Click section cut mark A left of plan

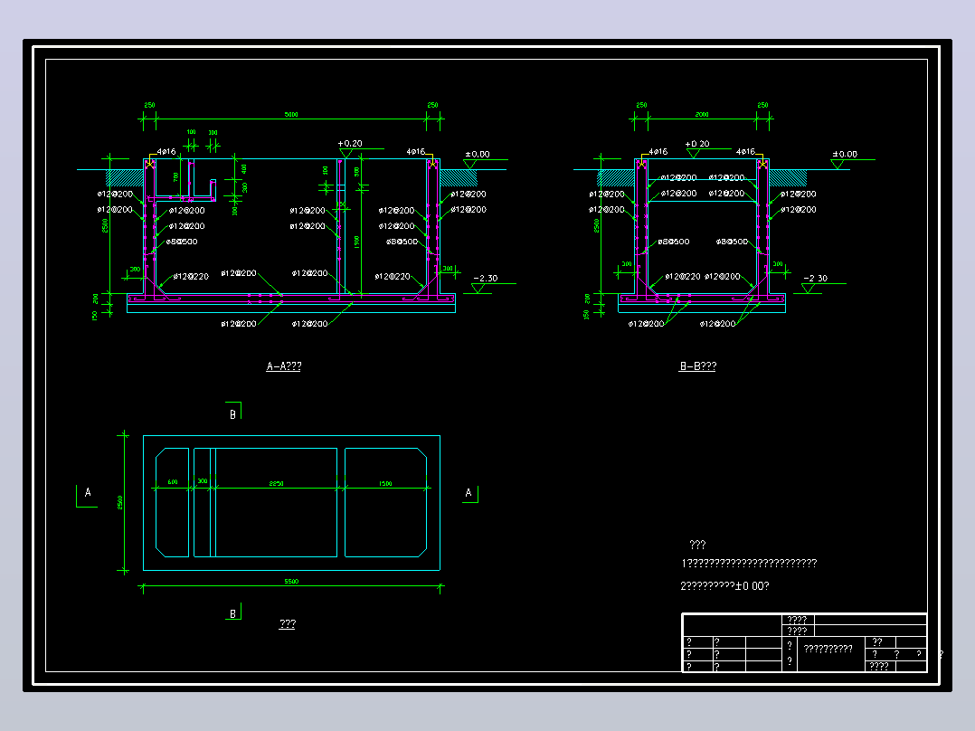point(88,493)
